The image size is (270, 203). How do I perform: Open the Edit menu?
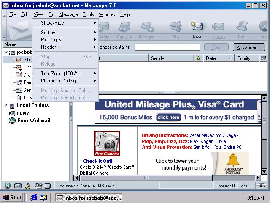tap(25, 14)
